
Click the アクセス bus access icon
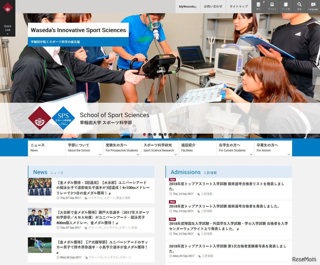272,6
